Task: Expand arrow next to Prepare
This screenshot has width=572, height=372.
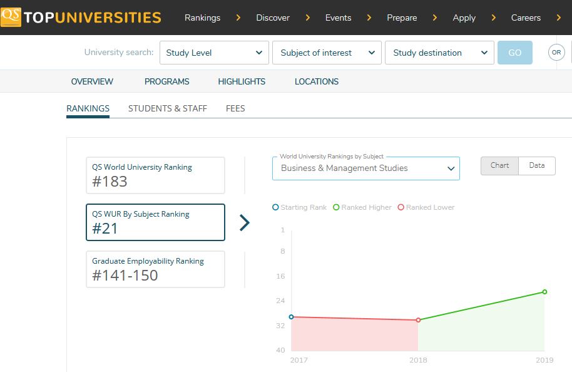Action: click(x=434, y=18)
